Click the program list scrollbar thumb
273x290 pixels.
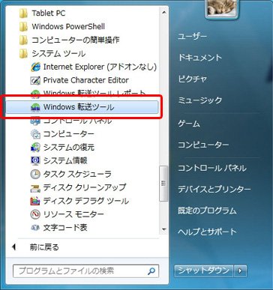point(163,184)
